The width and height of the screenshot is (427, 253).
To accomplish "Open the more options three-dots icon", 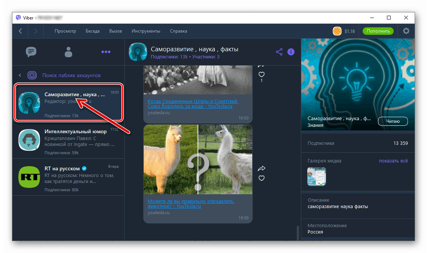I will (x=106, y=52).
